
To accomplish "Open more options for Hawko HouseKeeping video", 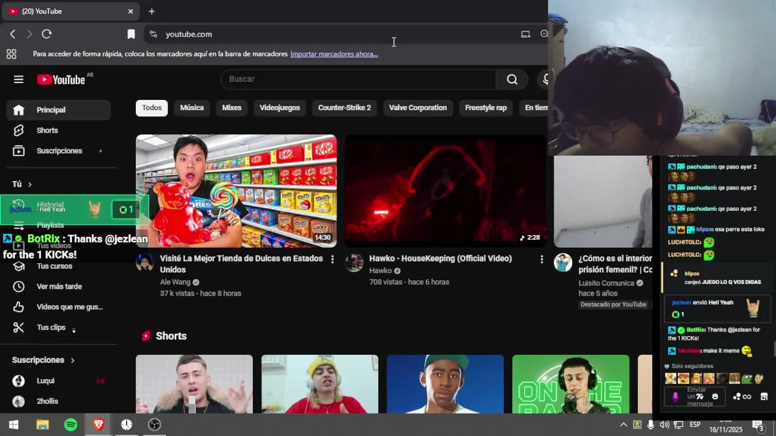I will click(x=541, y=259).
